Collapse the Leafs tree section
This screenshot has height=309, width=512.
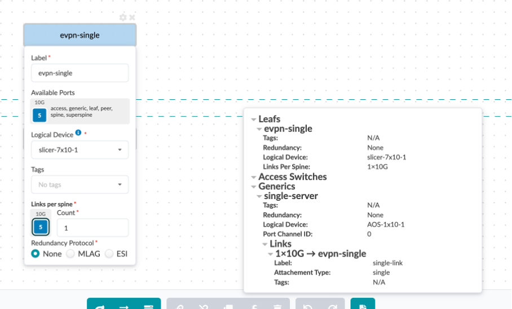click(x=254, y=120)
